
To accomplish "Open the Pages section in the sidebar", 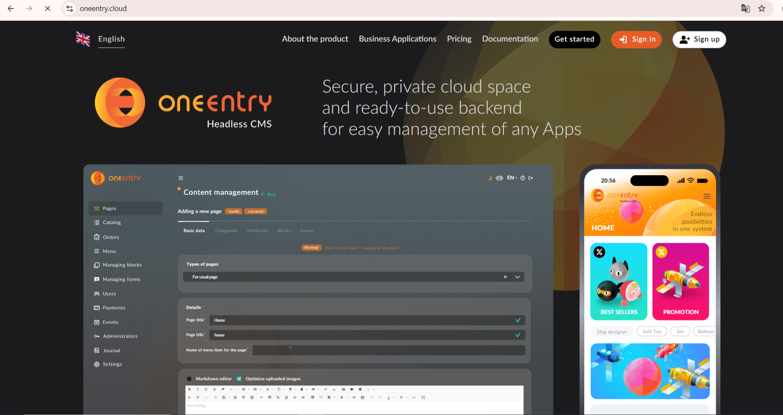I will pyautogui.click(x=109, y=208).
